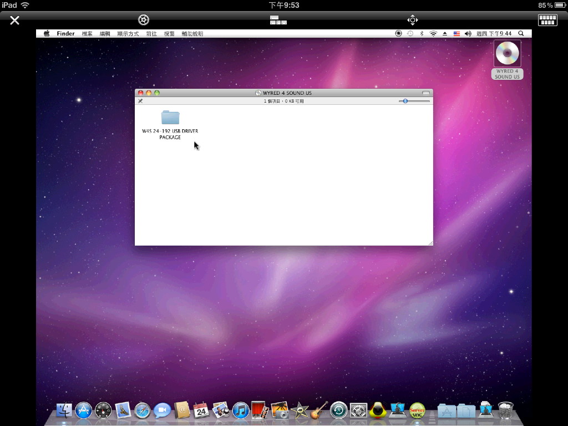Click the screen sharing status icon in menu bar

398,33
